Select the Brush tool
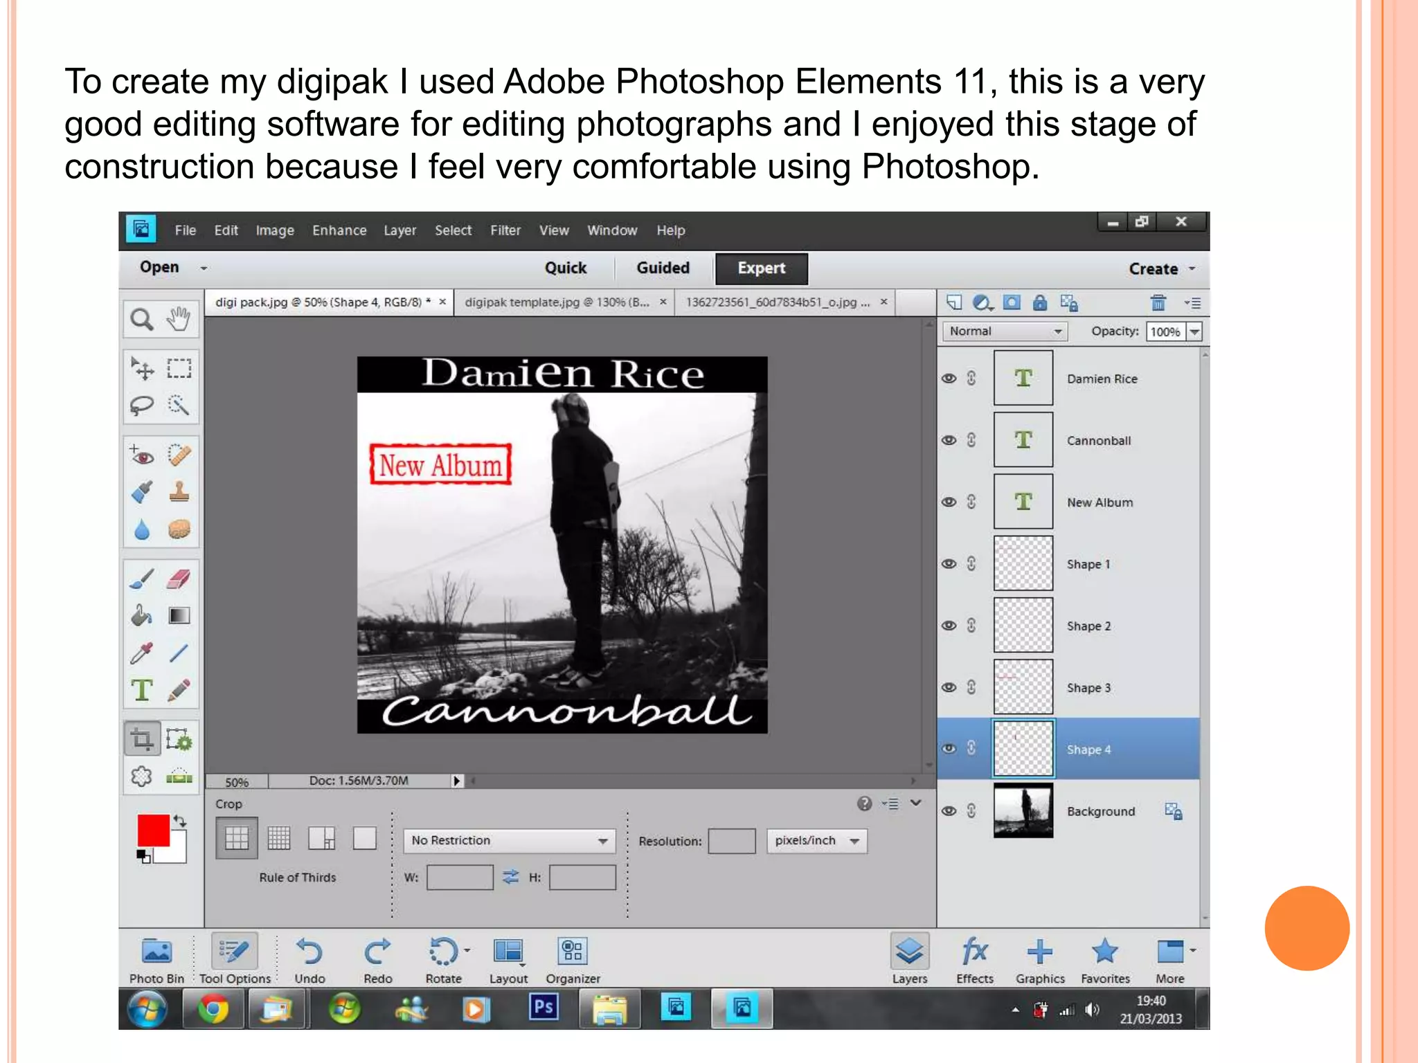The height and width of the screenshot is (1063, 1418). (142, 579)
